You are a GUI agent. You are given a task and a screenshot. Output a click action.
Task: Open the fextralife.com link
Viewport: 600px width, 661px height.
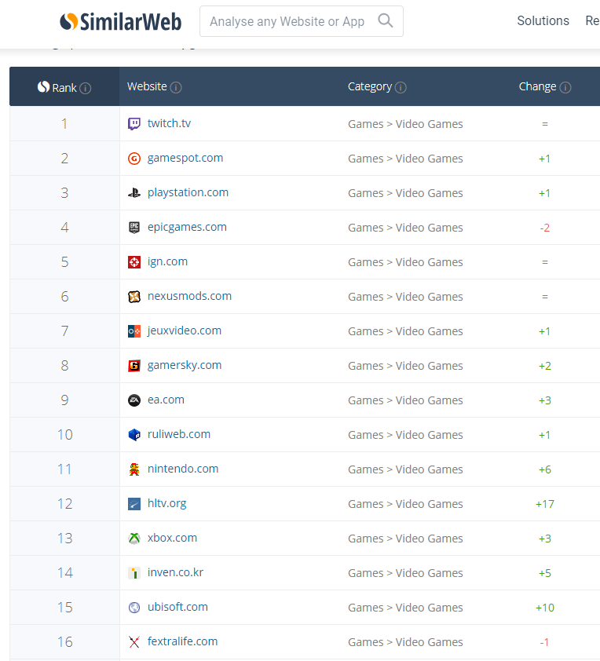click(182, 642)
